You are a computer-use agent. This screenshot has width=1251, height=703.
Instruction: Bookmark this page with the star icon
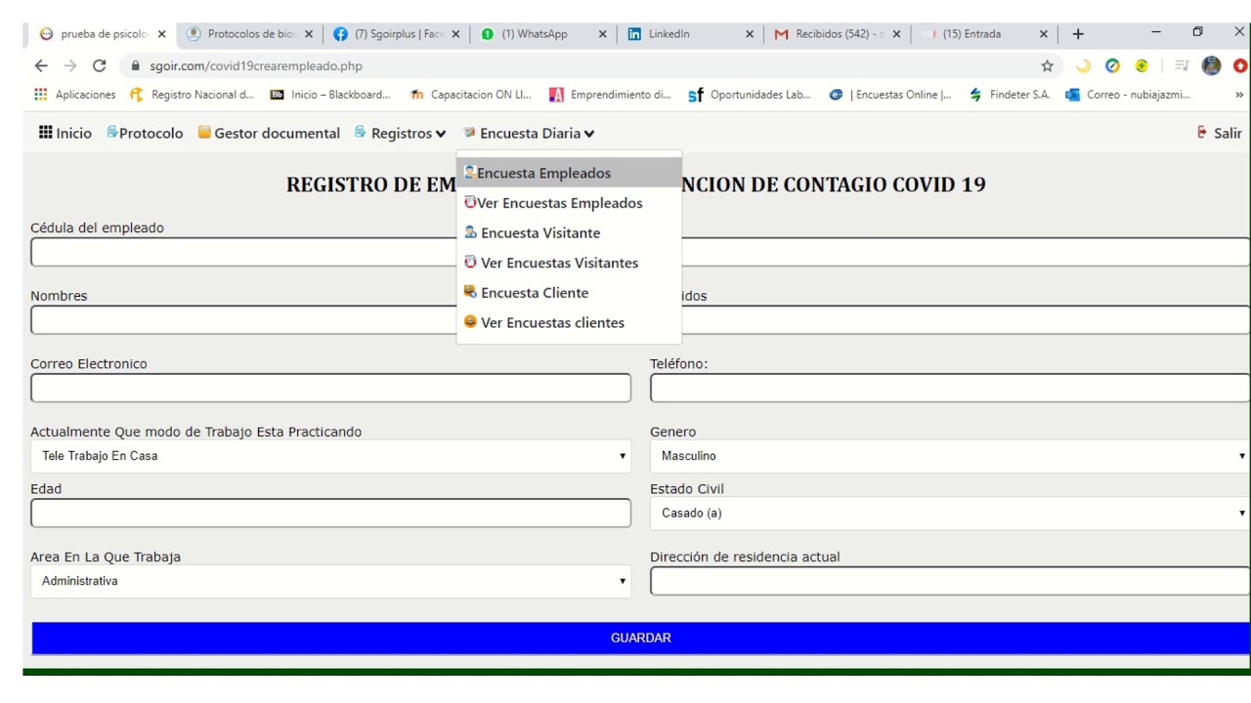click(1048, 66)
